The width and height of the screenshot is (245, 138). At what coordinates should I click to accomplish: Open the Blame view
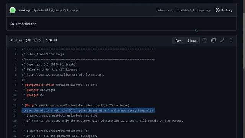192,41
